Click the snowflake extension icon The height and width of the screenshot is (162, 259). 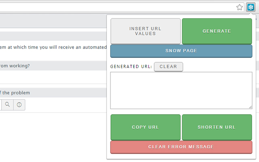tap(251, 7)
